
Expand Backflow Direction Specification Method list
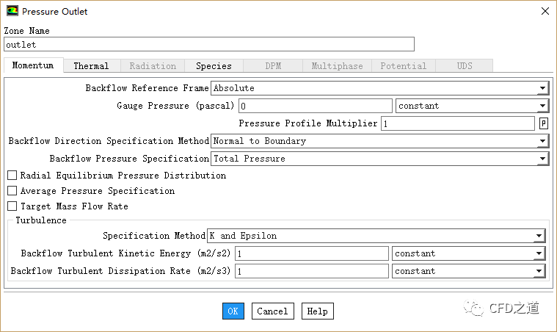pos(542,141)
